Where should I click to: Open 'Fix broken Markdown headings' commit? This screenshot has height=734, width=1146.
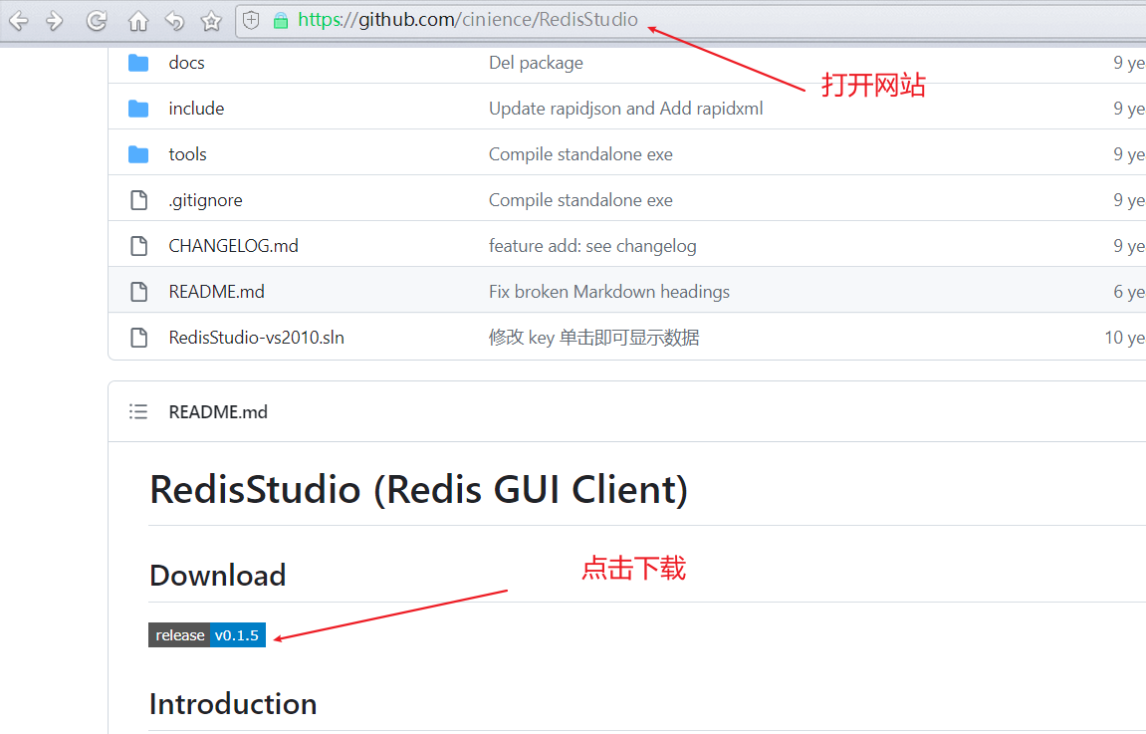pos(608,292)
